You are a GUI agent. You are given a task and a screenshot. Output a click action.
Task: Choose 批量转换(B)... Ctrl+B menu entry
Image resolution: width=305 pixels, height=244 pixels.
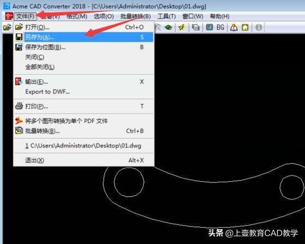point(83,131)
